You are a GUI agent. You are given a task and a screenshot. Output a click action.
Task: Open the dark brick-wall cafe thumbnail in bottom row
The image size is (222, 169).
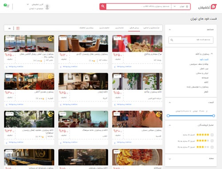click(83, 157)
